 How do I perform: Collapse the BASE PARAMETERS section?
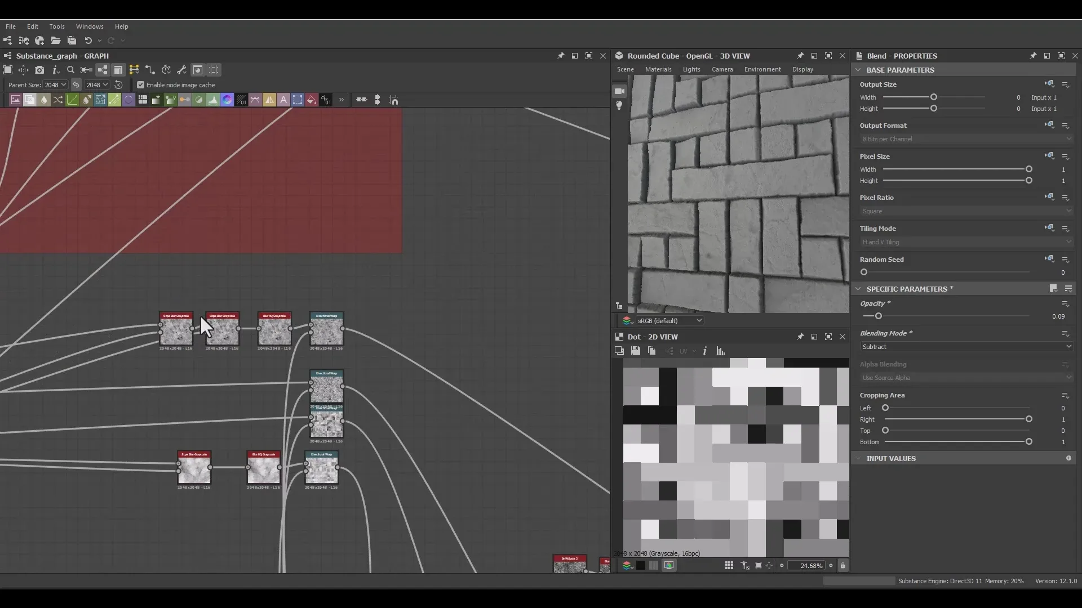click(x=858, y=70)
